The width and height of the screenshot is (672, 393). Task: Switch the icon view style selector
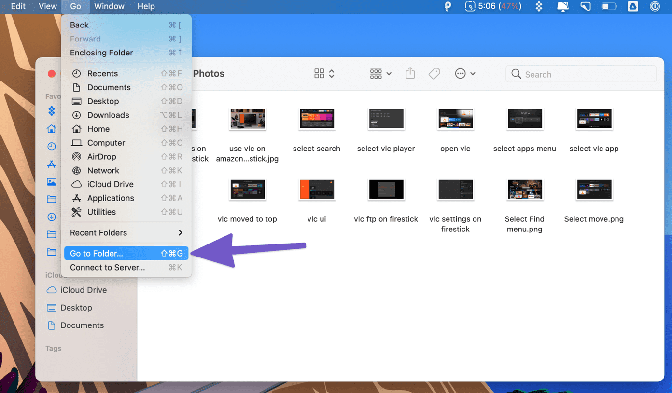click(x=324, y=73)
